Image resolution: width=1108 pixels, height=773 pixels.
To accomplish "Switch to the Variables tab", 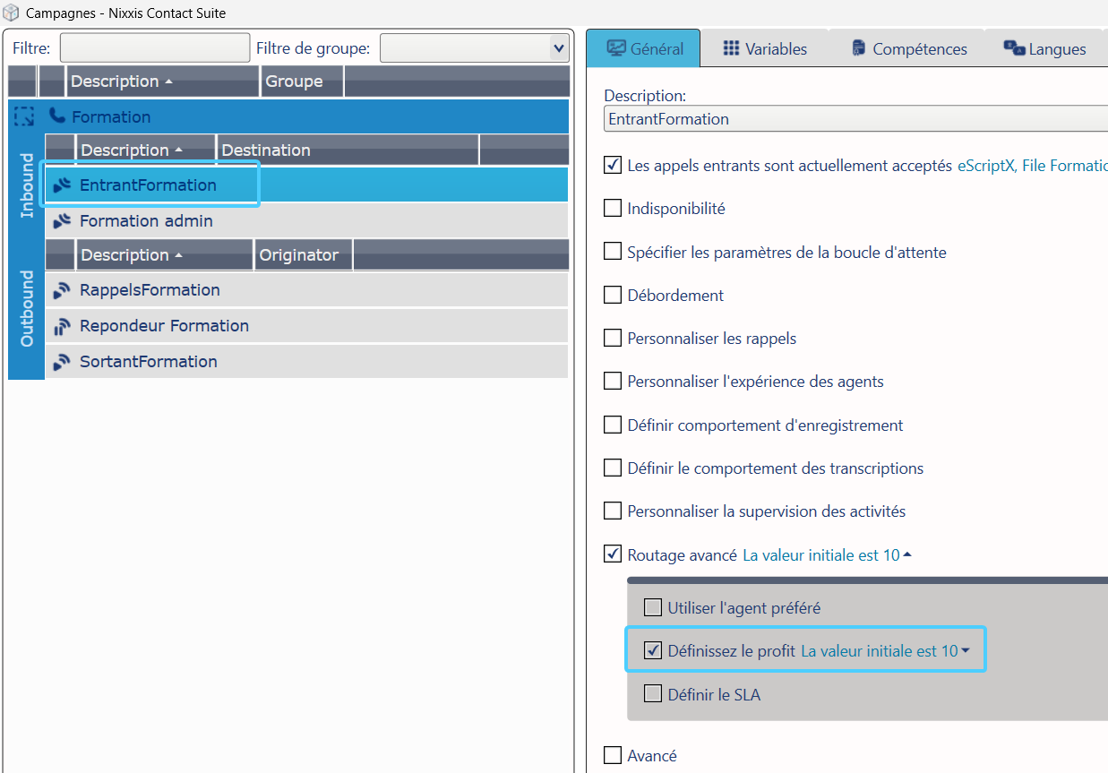I will pyautogui.click(x=765, y=49).
